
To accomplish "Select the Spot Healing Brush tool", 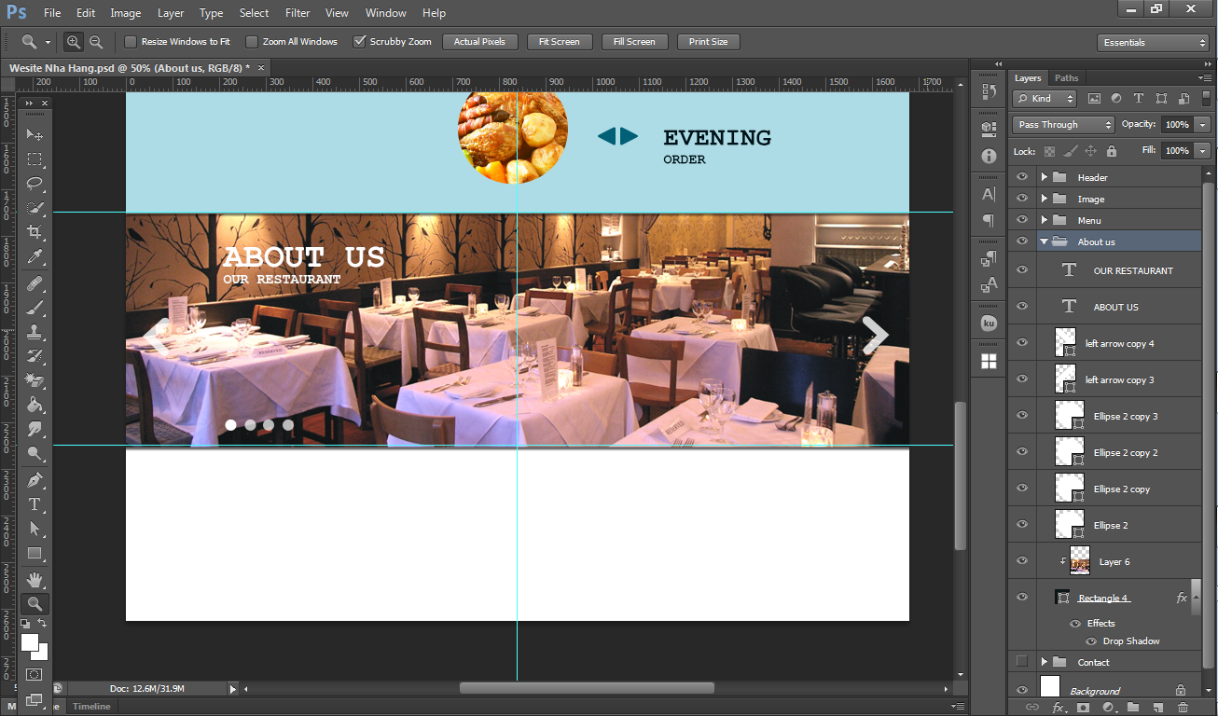I will coord(35,282).
